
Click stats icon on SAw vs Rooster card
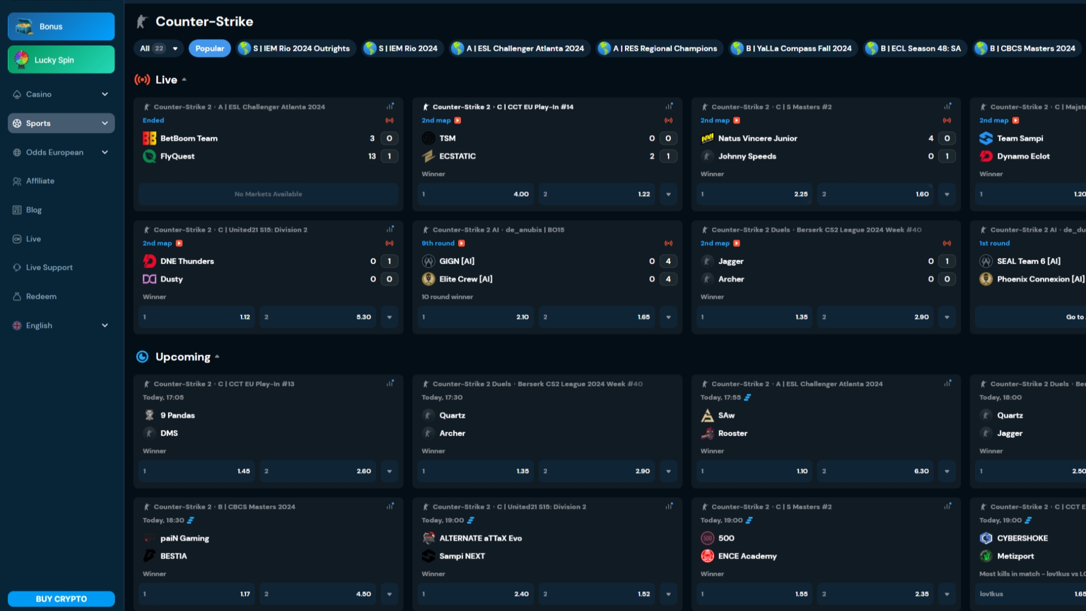(947, 384)
